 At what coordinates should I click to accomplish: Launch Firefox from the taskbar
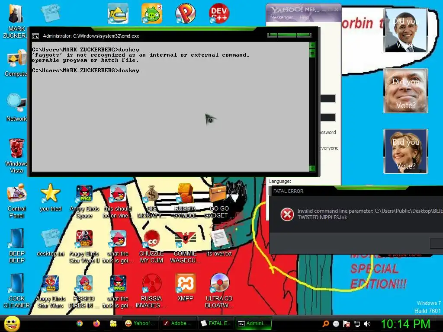point(96,323)
